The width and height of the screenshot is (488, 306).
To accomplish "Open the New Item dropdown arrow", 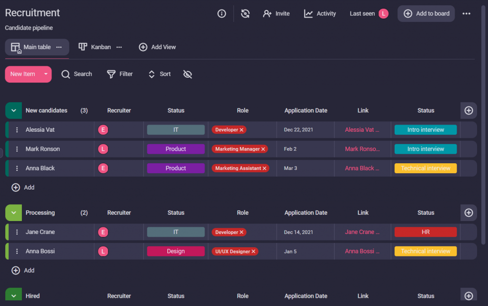I will (46, 74).
